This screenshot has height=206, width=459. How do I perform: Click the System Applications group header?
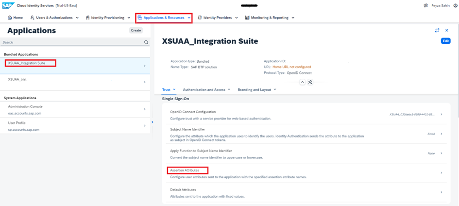(x=20, y=98)
